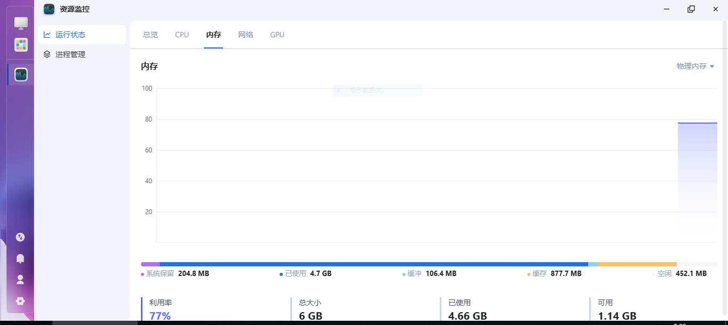728x325 pixels.
Task: Open the settings gear icon in dock
Action: click(x=20, y=301)
